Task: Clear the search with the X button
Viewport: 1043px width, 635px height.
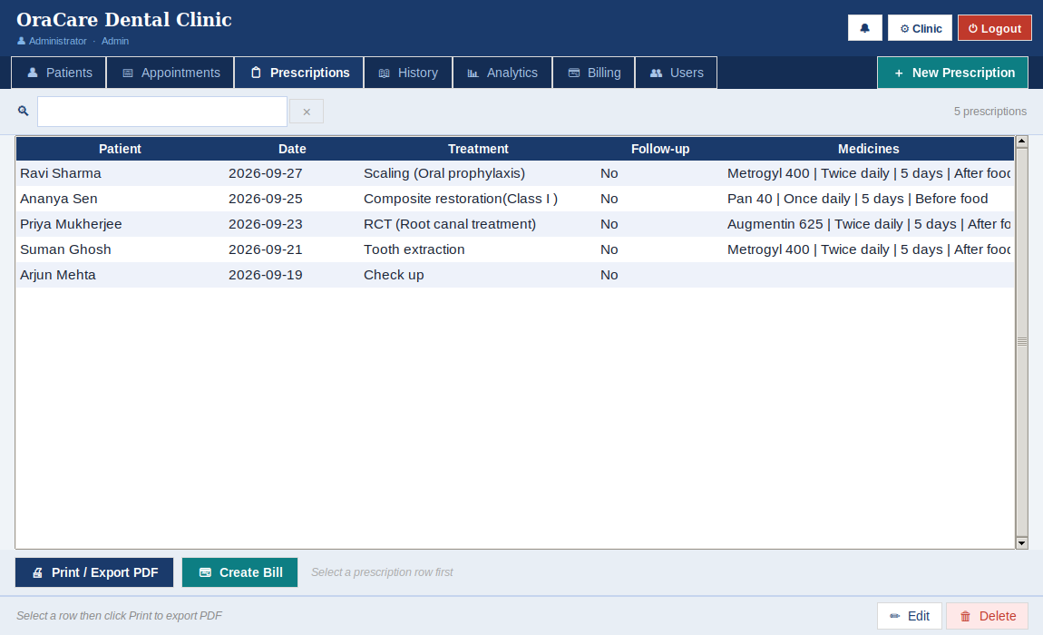Action: coord(307,112)
